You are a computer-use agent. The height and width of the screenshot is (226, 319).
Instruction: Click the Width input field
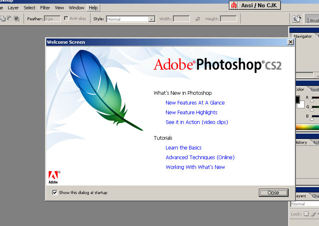[181, 19]
